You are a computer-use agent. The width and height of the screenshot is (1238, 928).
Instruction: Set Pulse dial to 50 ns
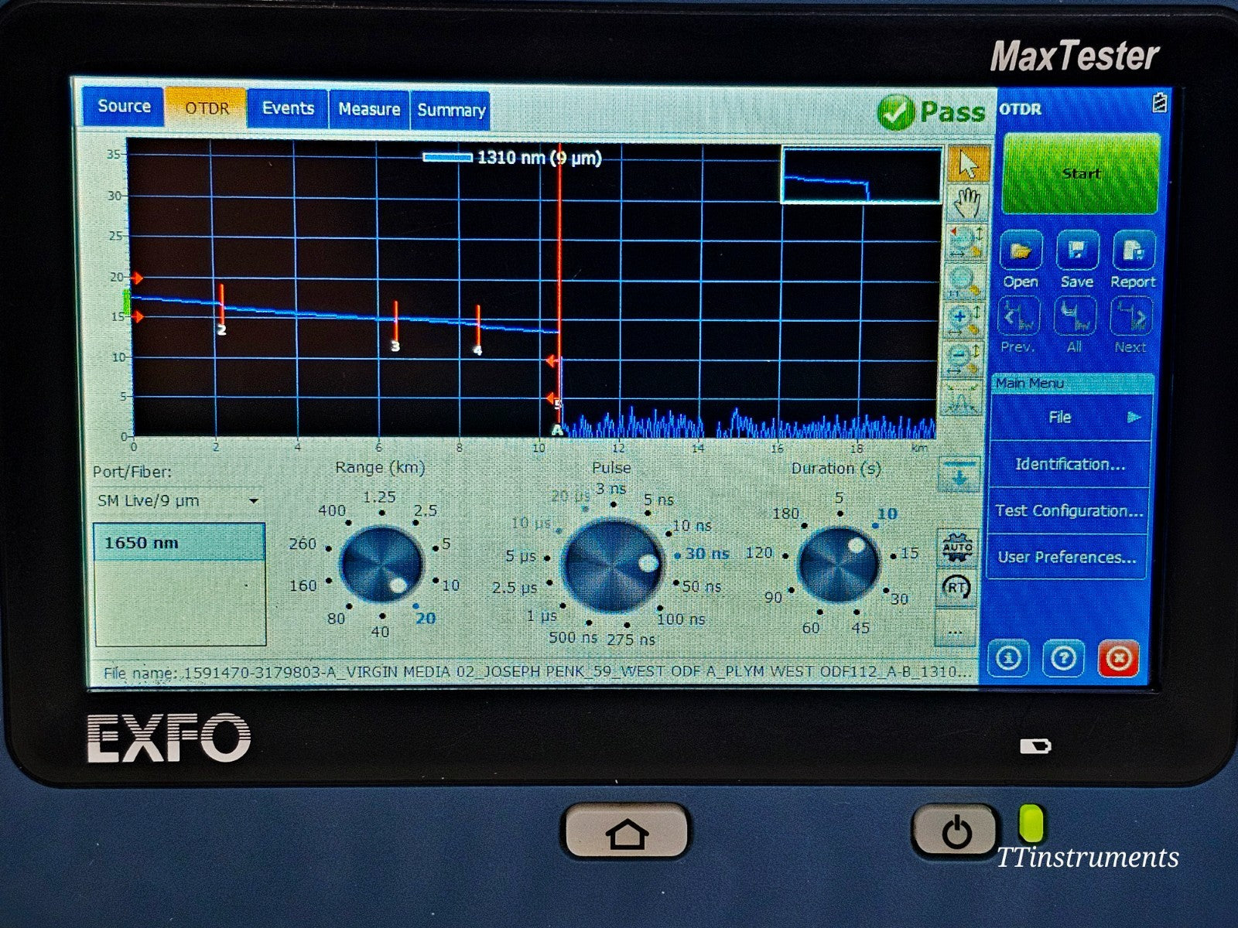pos(700,586)
